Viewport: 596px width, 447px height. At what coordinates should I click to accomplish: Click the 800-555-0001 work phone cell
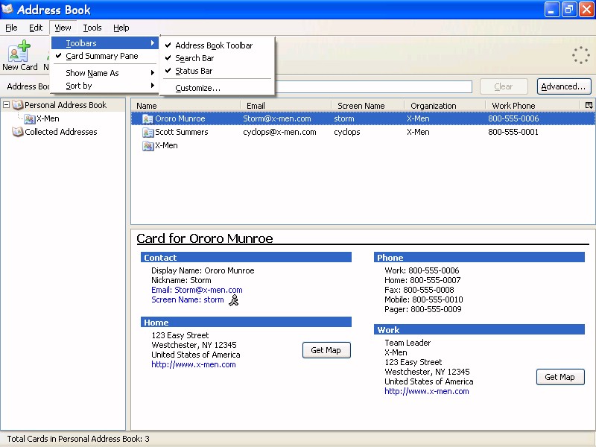(x=513, y=133)
